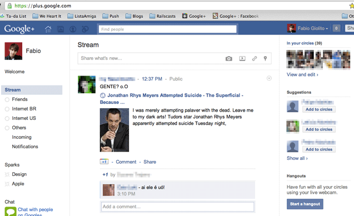Open Jonathan Rhys Meyers article thumbnail
Viewport: 354px width, 216px height.
coord(114,130)
